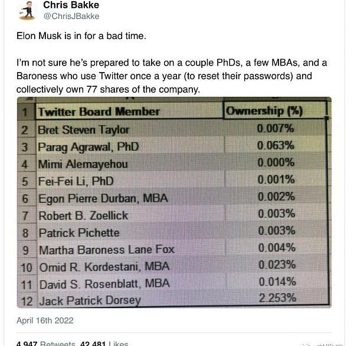Select the Parag Agrawal, PhD cell
Image resolution: width=354 pixels, height=346 pixels.
pyautogui.click(x=88, y=146)
